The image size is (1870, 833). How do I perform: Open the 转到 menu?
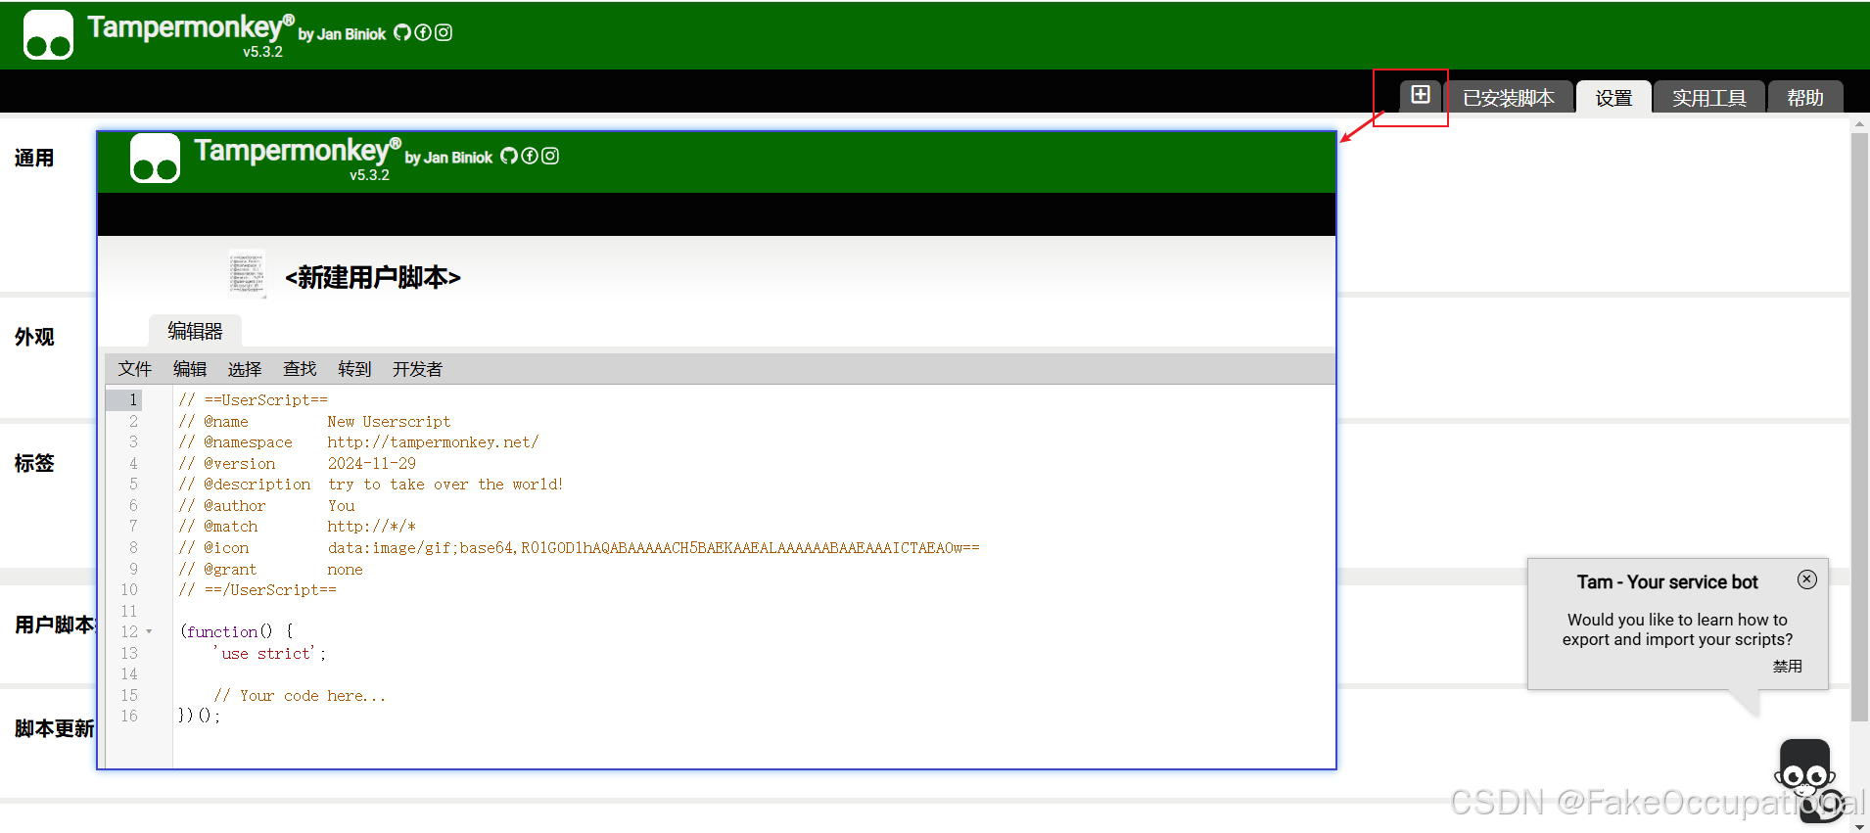(354, 369)
